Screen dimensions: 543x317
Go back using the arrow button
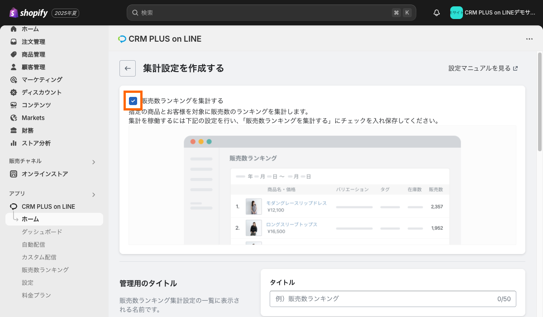tap(128, 68)
